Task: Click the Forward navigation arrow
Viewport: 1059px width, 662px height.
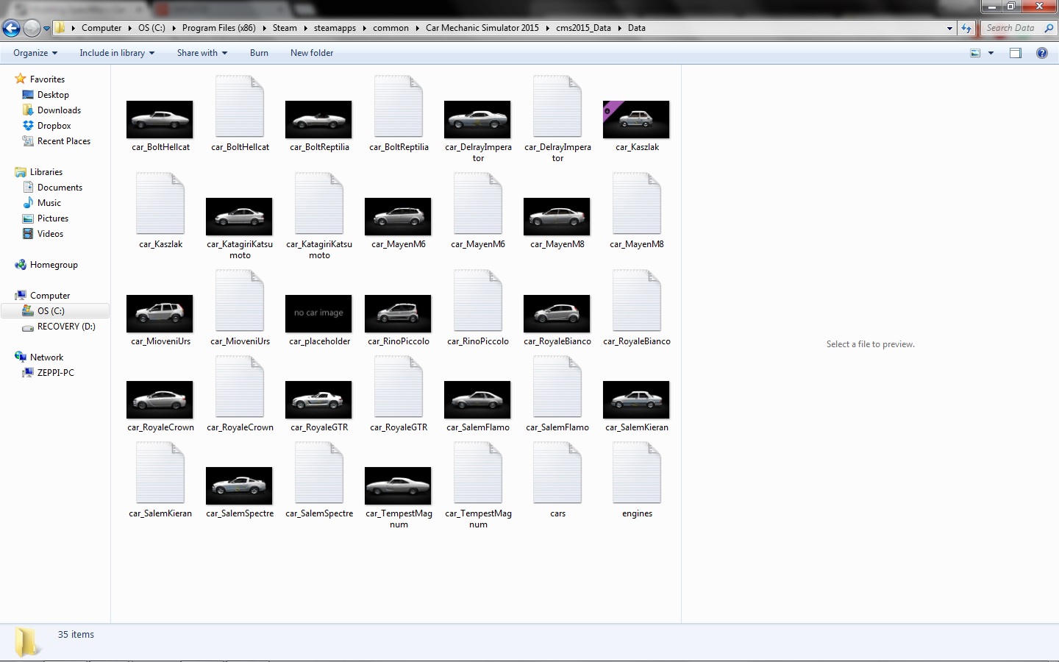Action: (x=32, y=28)
